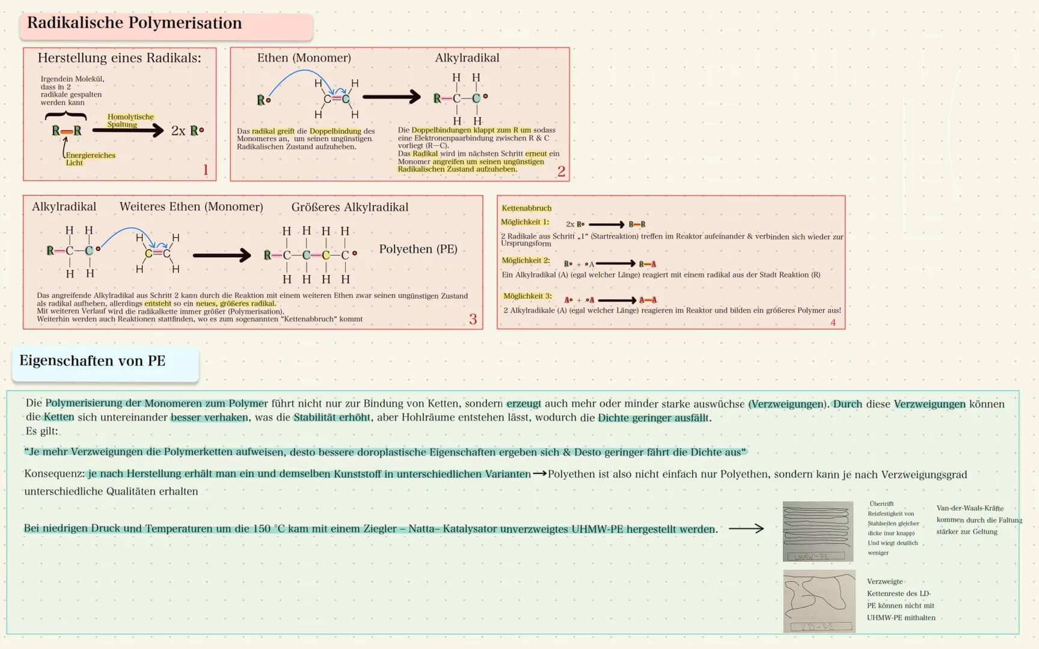Click the red step number 2
1039x649 pixels.
[562, 171]
